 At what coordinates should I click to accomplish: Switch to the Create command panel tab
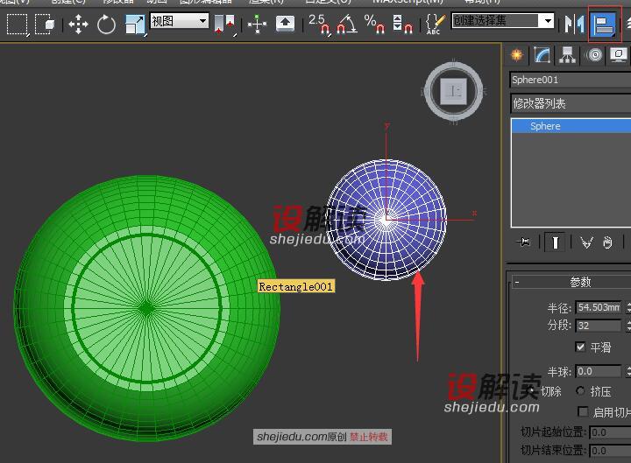(517, 54)
